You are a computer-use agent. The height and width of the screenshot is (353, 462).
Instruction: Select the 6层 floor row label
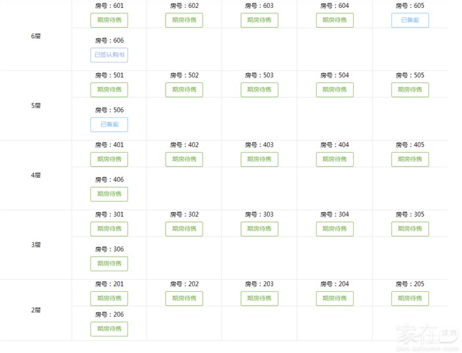36,36
